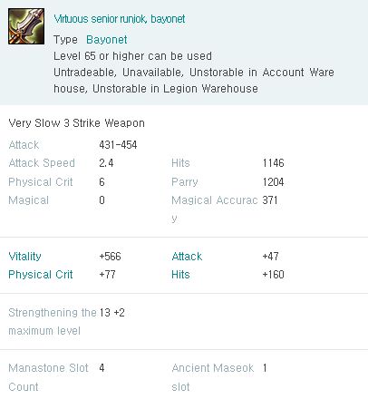This screenshot has width=368, height=399.
Task: Click the Physical Crit bonus value +77
Action: (x=107, y=275)
